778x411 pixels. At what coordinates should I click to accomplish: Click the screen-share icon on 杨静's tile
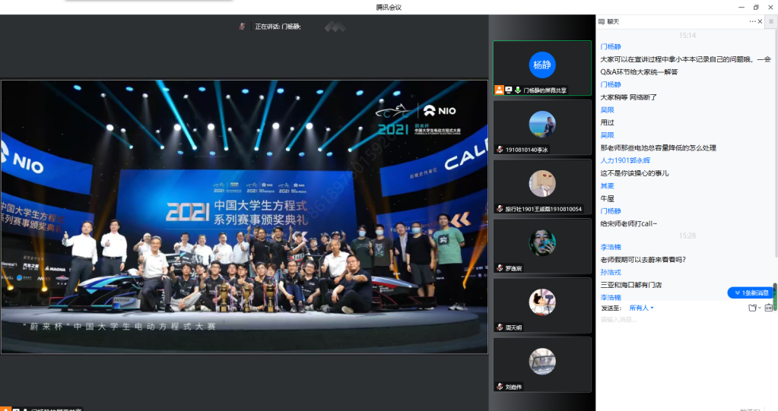point(508,90)
